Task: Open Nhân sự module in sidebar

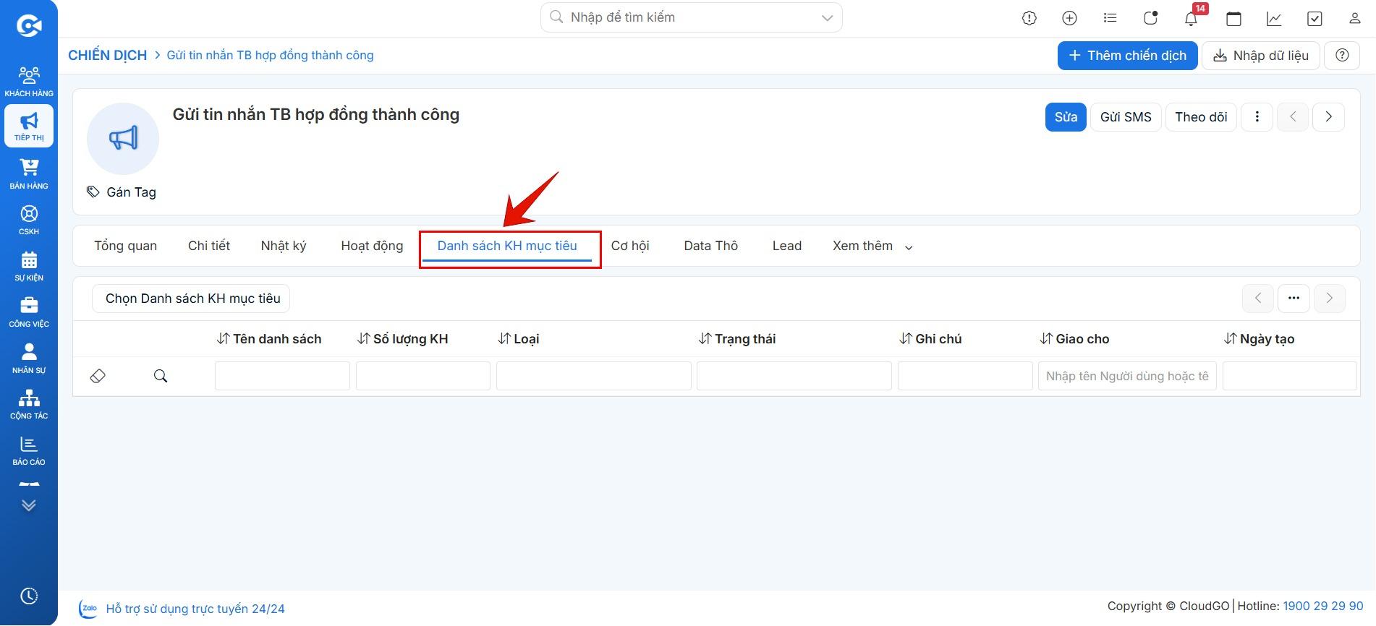Action: click(x=29, y=358)
